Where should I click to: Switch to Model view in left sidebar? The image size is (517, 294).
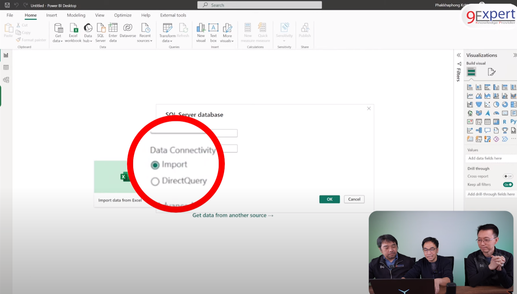click(6, 80)
